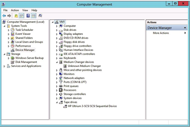Screen dimensions: 190x127
Task: Click the Task Scheduler clock icon
Action: [13, 30]
